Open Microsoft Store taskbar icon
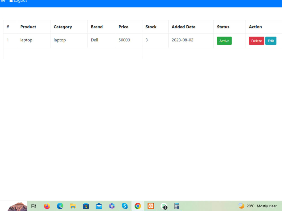The width and height of the screenshot is (282, 211). [x=86, y=206]
